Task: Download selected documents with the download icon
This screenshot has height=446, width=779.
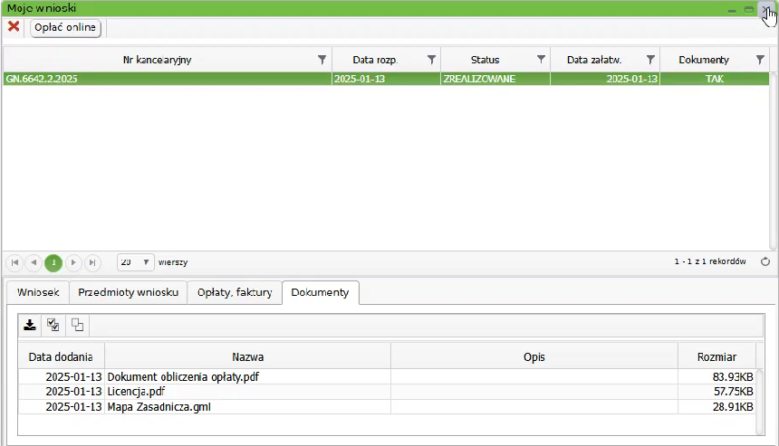Action: click(x=30, y=326)
